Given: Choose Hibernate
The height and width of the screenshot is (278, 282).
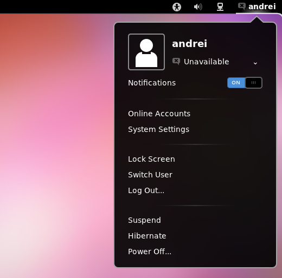Looking at the screenshot, I should coord(147,236).
